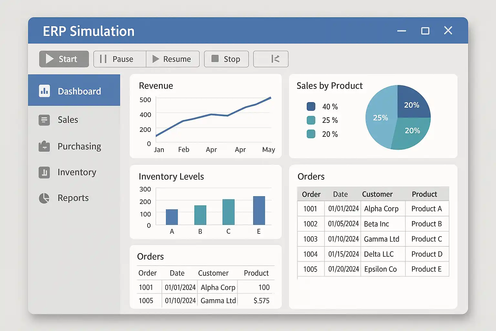
Task: Open the Reports section label
Action: tap(73, 198)
